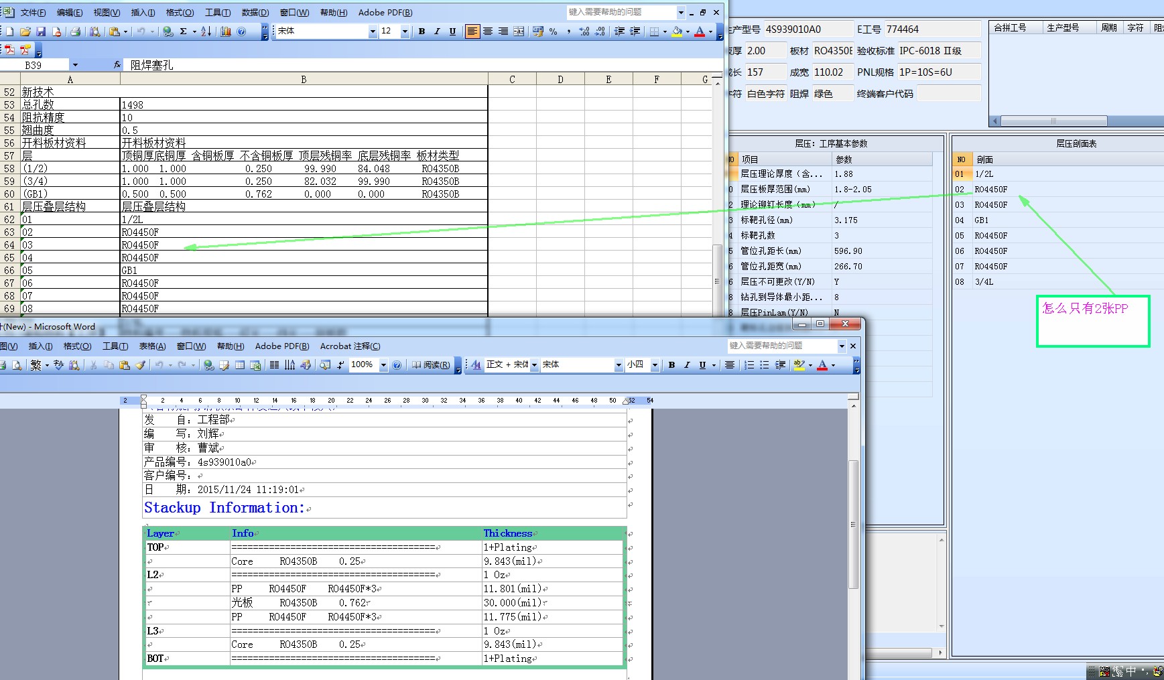
Task: Open Excel Adobe PDF(B) menu
Action: point(385,13)
